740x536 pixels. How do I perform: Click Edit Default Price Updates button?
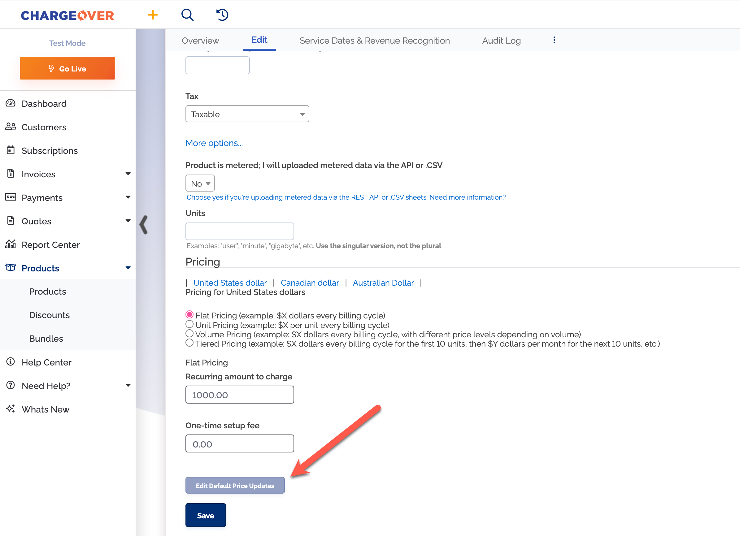[x=235, y=486]
